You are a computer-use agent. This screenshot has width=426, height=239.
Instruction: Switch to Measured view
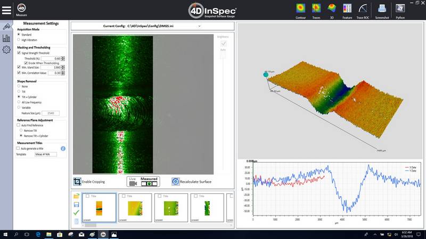tap(149, 182)
